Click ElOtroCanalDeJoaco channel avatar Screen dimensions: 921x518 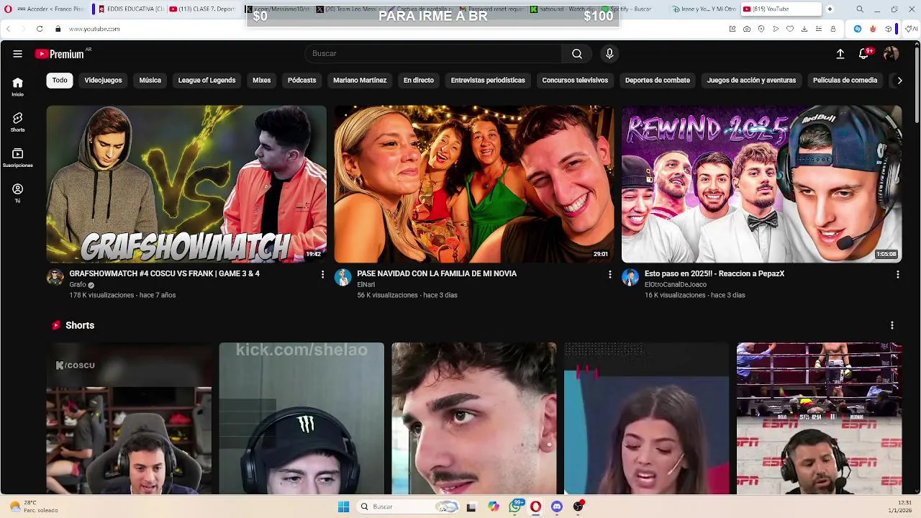click(630, 278)
